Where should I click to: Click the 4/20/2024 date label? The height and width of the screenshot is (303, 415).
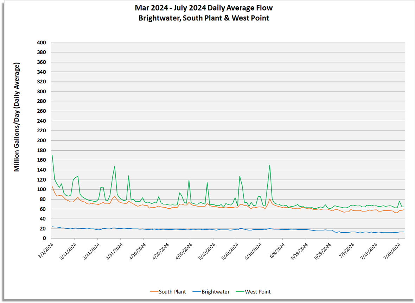coord(160,252)
